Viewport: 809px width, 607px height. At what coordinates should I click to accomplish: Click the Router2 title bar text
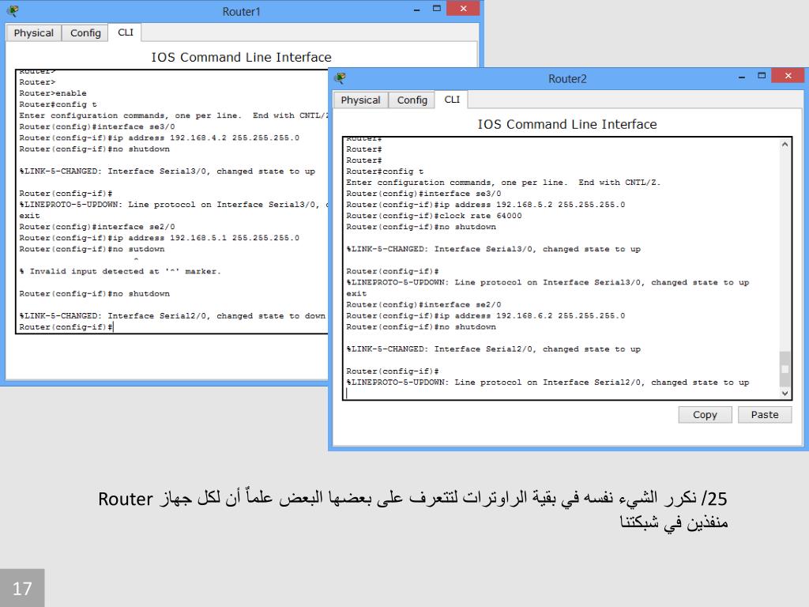click(567, 79)
